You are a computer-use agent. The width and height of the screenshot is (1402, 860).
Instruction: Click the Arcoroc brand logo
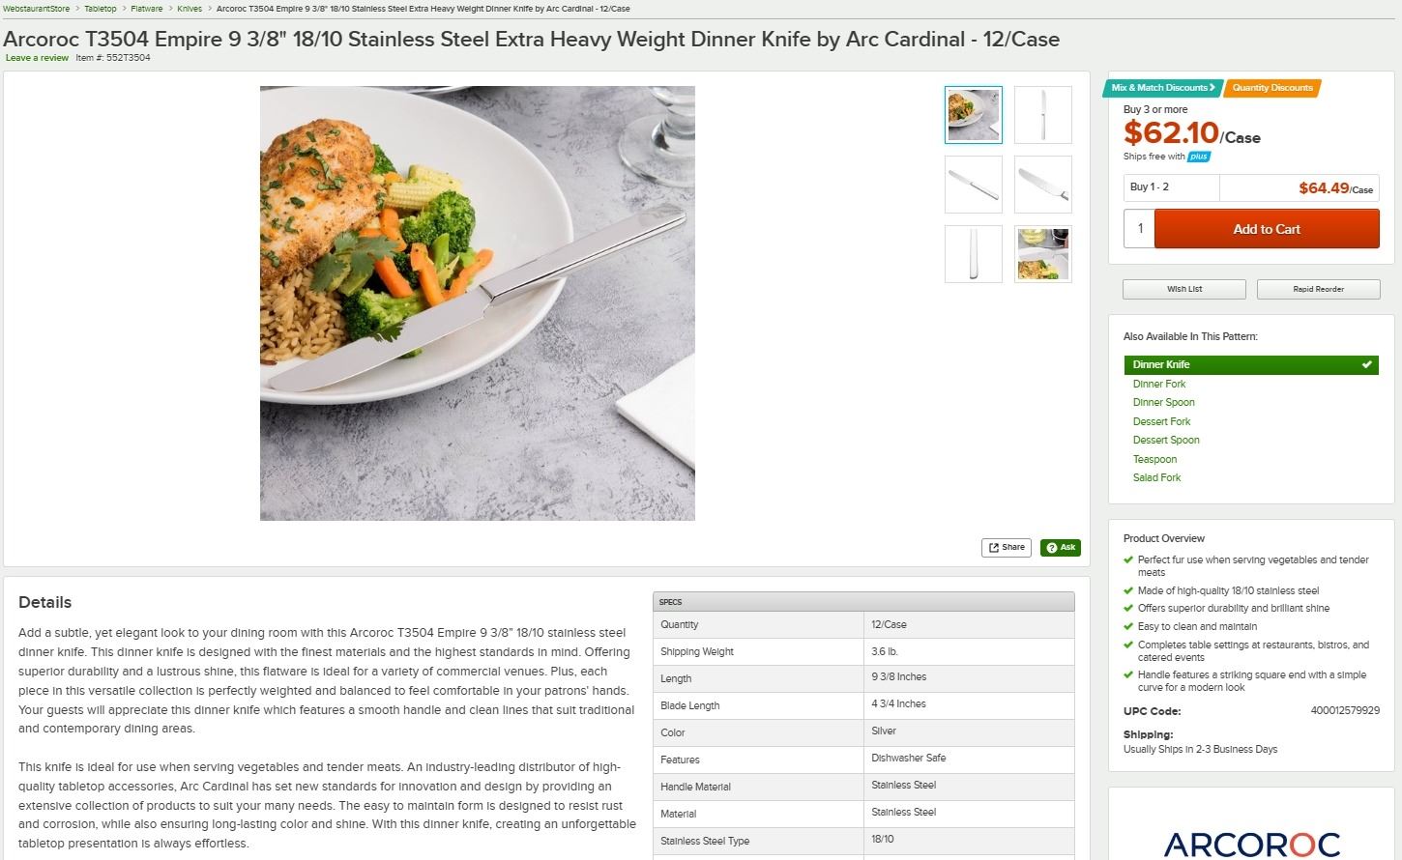point(1252,844)
